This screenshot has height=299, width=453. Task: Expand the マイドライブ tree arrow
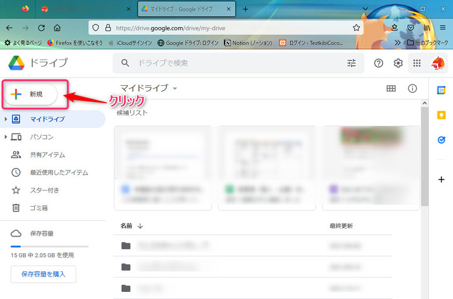(x=5, y=119)
